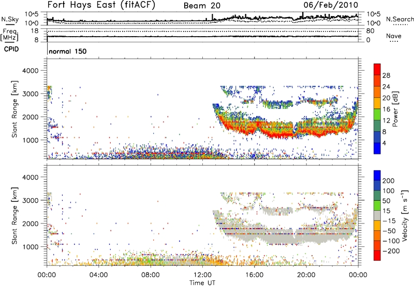Click the red high-power band near 18:00
The image size is (414, 286).
click(280, 134)
